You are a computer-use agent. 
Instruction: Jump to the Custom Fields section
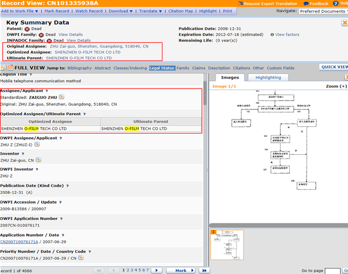click(281, 68)
